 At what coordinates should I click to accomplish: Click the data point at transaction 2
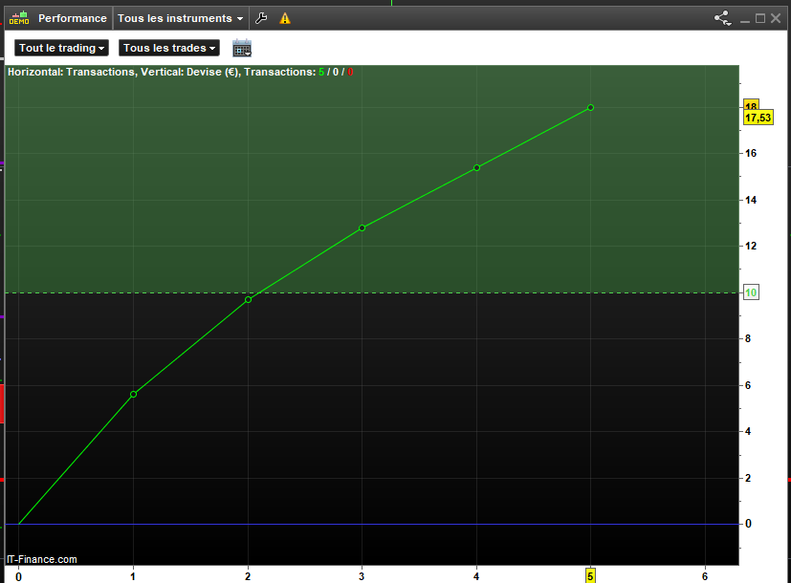(x=248, y=299)
